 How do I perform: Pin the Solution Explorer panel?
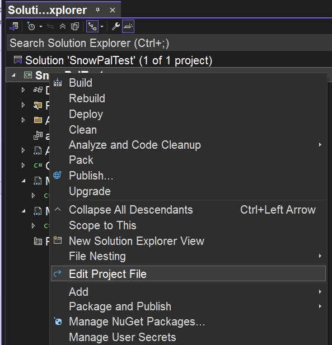[97, 10]
